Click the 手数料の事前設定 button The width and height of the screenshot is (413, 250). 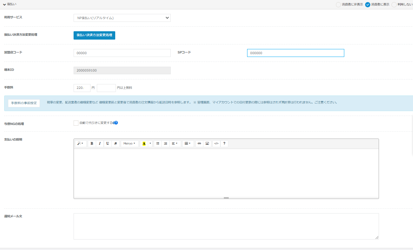coord(24,103)
